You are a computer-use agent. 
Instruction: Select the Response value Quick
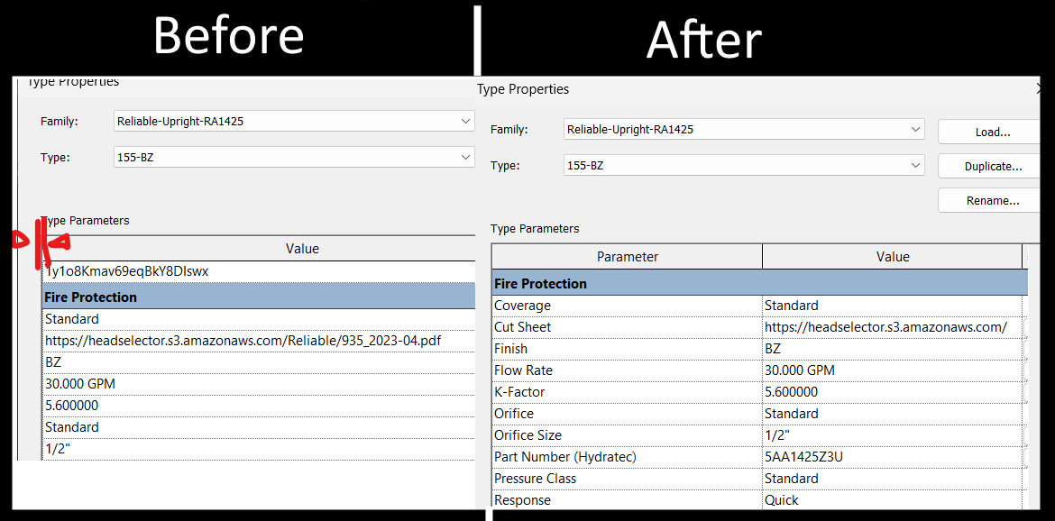pos(782,500)
